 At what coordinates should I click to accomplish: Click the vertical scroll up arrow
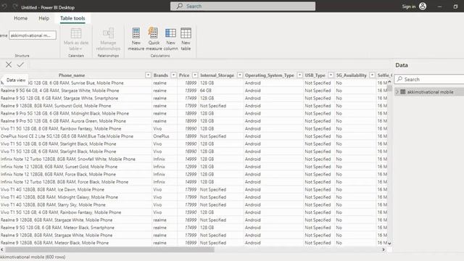(x=389, y=82)
